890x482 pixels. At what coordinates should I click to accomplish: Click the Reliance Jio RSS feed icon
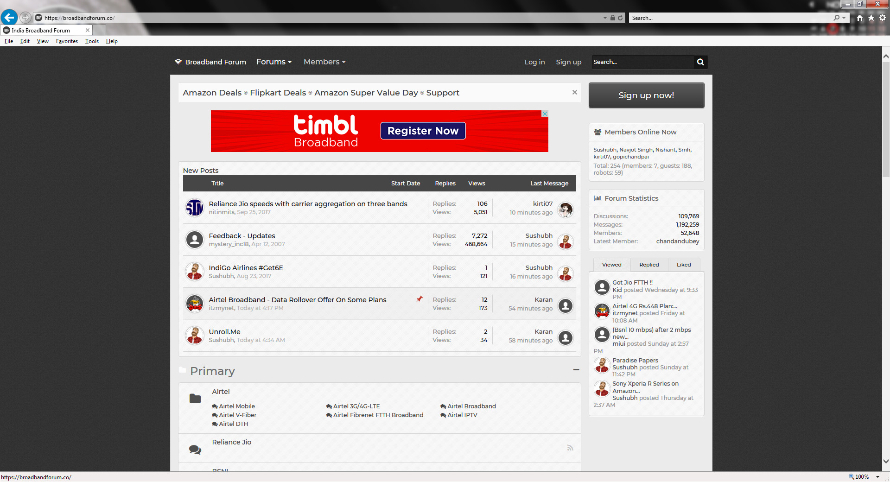click(x=570, y=448)
